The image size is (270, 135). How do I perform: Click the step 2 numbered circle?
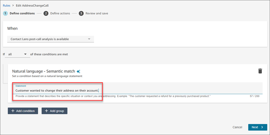[46, 13]
